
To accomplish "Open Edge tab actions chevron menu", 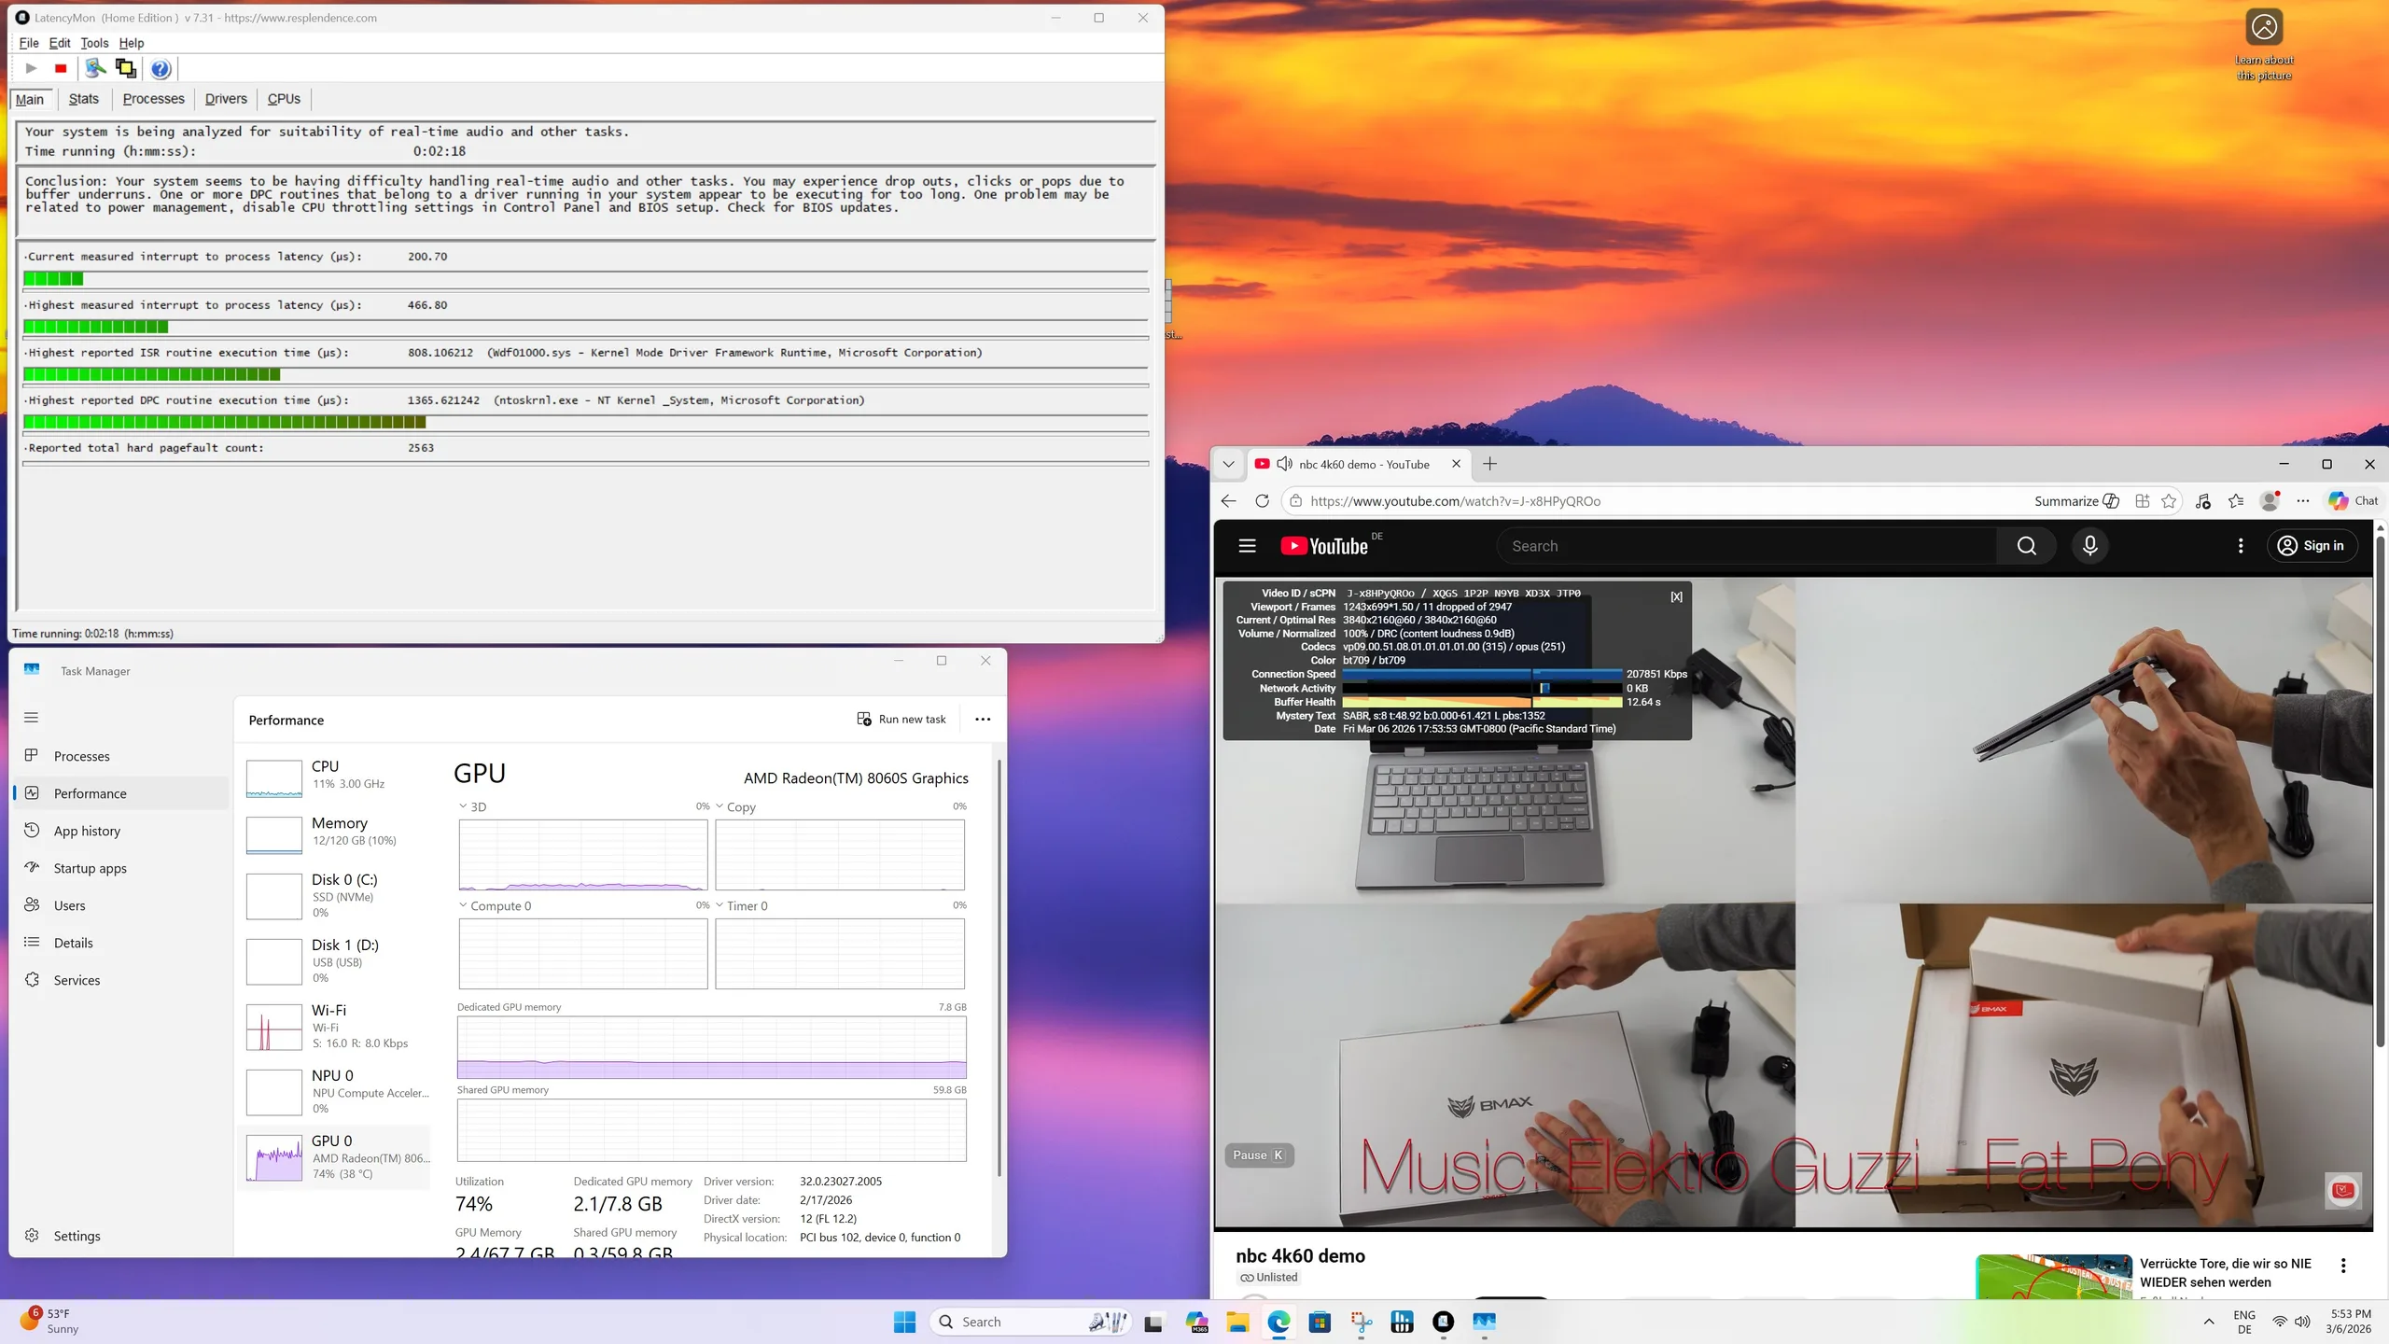I will 1228,464.
